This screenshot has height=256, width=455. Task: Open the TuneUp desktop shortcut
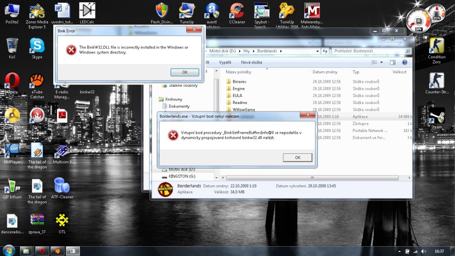187,13
